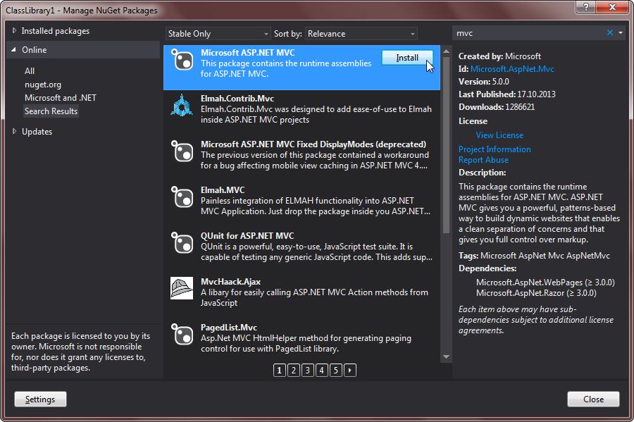Click the mvc search input field
This screenshot has height=422, width=634.
[x=528, y=33]
